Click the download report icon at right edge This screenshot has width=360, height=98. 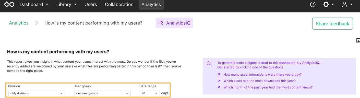tap(358, 40)
